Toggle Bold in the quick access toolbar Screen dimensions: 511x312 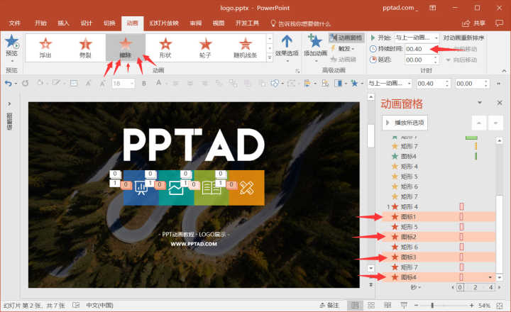pyautogui.click(x=143, y=84)
